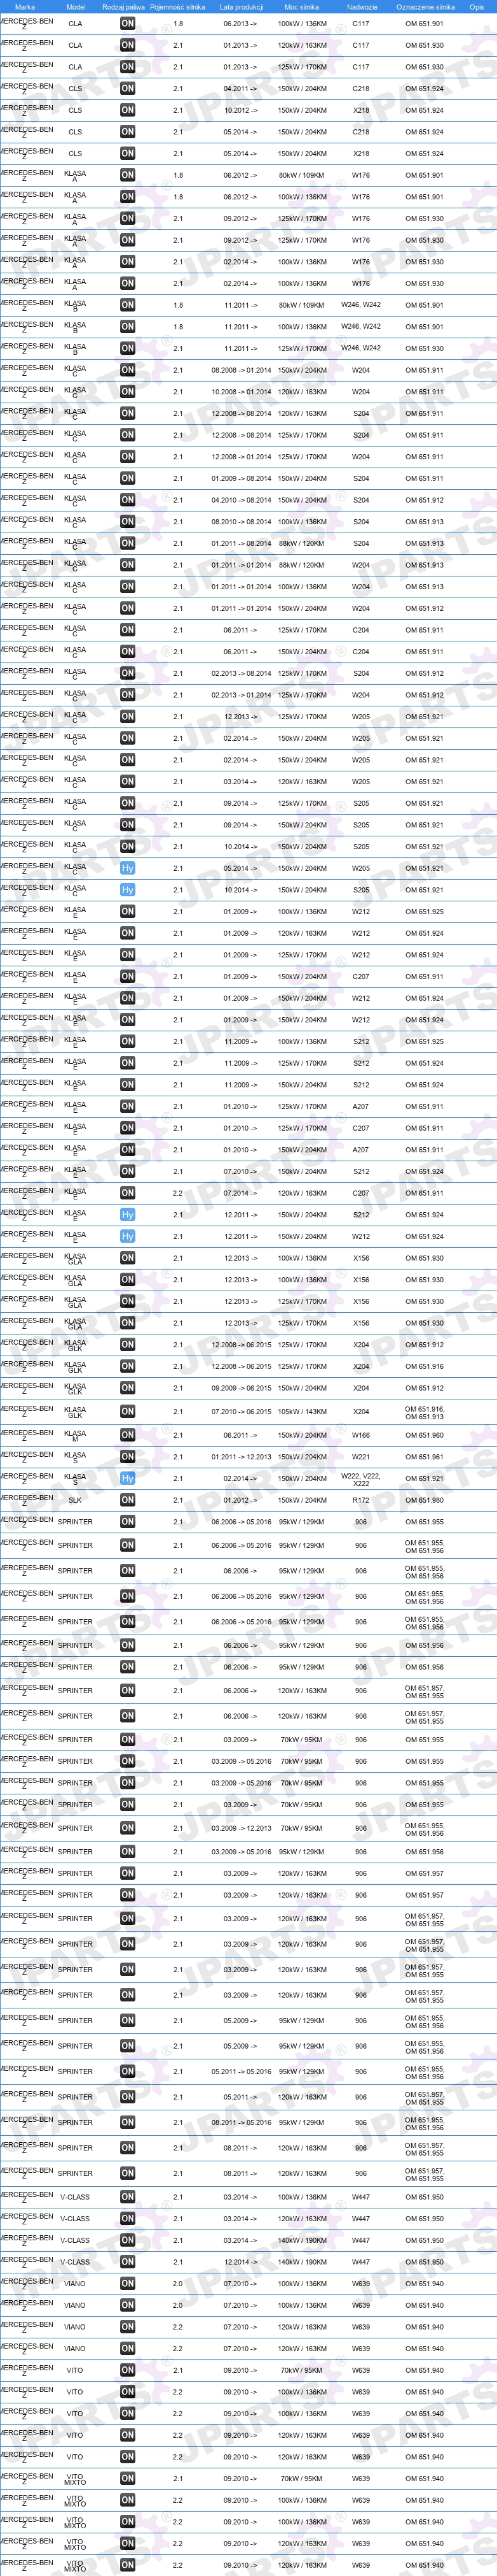Click the W221 body code cell
This screenshot has width=497, height=2576.
[x=361, y=1457]
